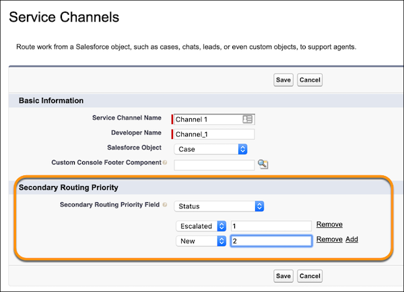
Task: Click the Developer Name field containing Channel_1
Action: [214, 134]
